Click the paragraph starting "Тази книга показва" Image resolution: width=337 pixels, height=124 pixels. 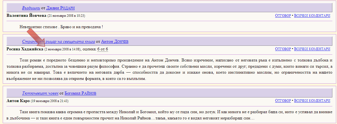pyautogui.click(x=169, y=115)
